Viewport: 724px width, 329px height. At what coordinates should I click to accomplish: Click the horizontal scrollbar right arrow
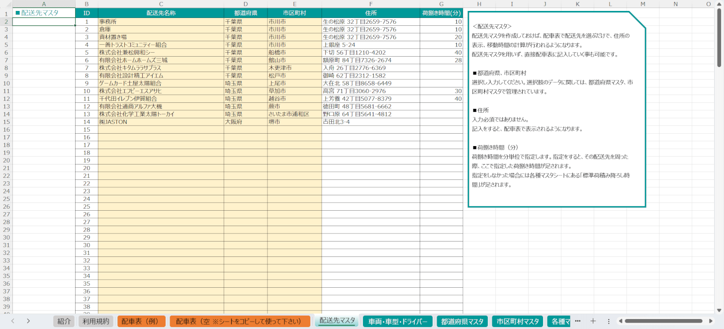click(x=707, y=321)
